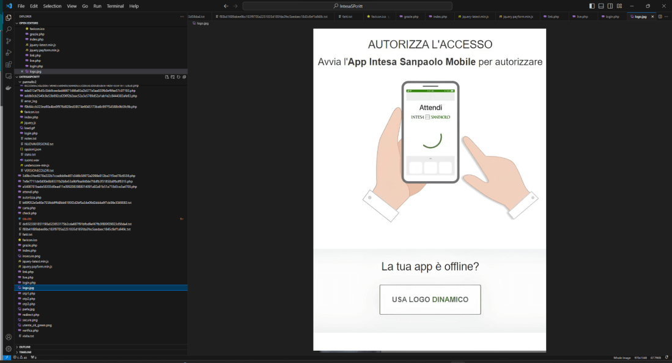The height and width of the screenshot is (363, 672).
Task: Open the Extensions view
Action: coord(9,64)
